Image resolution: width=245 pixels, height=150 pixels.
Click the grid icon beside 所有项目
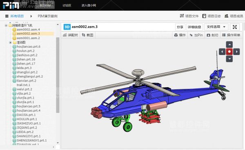(7, 16)
